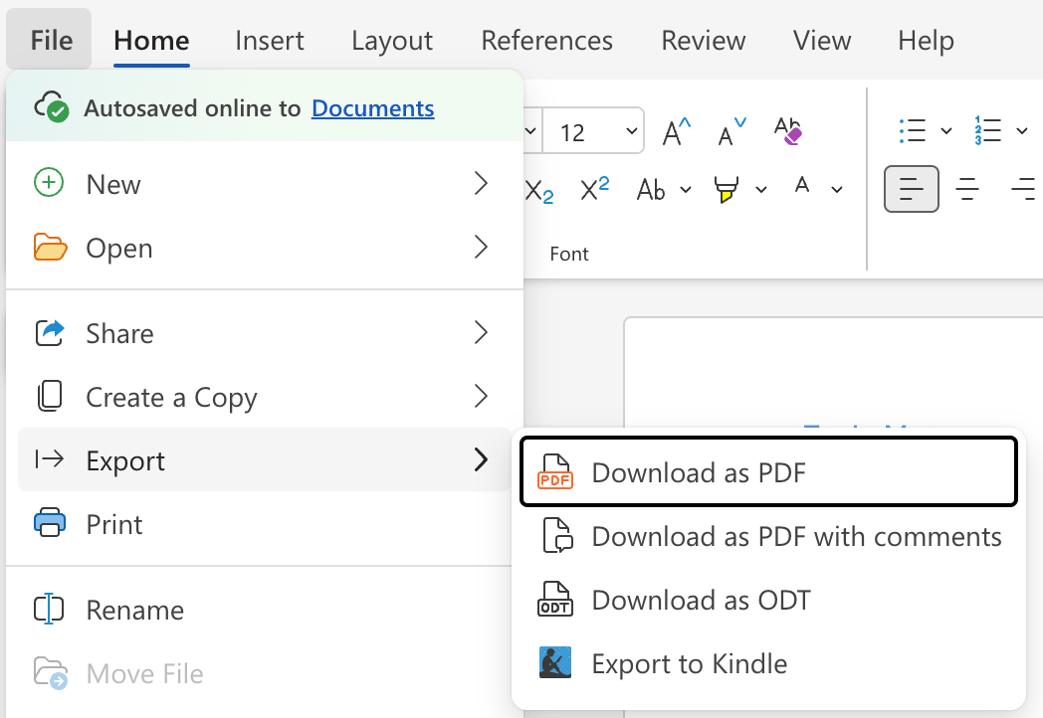
Task: Select the Grow Font icon
Action: (x=675, y=130)
